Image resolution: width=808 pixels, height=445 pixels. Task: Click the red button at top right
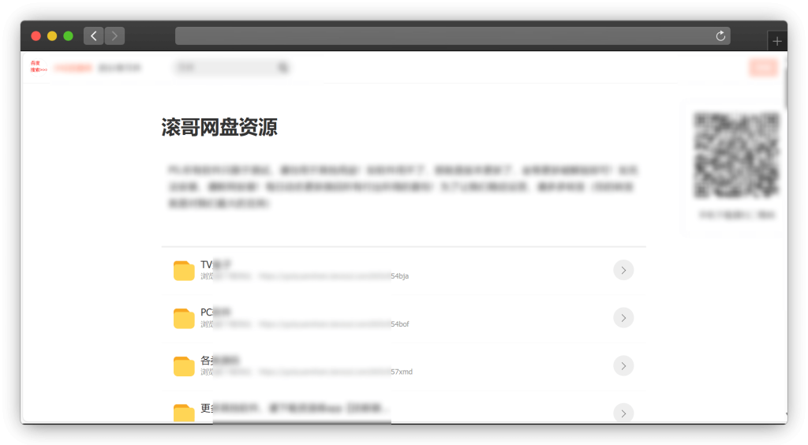click(763, 68)
